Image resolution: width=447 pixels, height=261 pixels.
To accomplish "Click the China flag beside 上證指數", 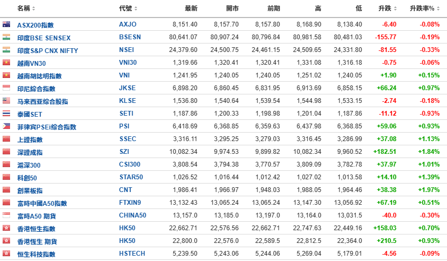I will (6, 139).
